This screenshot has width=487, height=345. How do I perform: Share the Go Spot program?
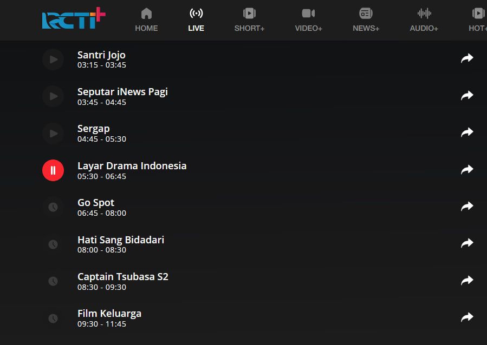(466, 207)
